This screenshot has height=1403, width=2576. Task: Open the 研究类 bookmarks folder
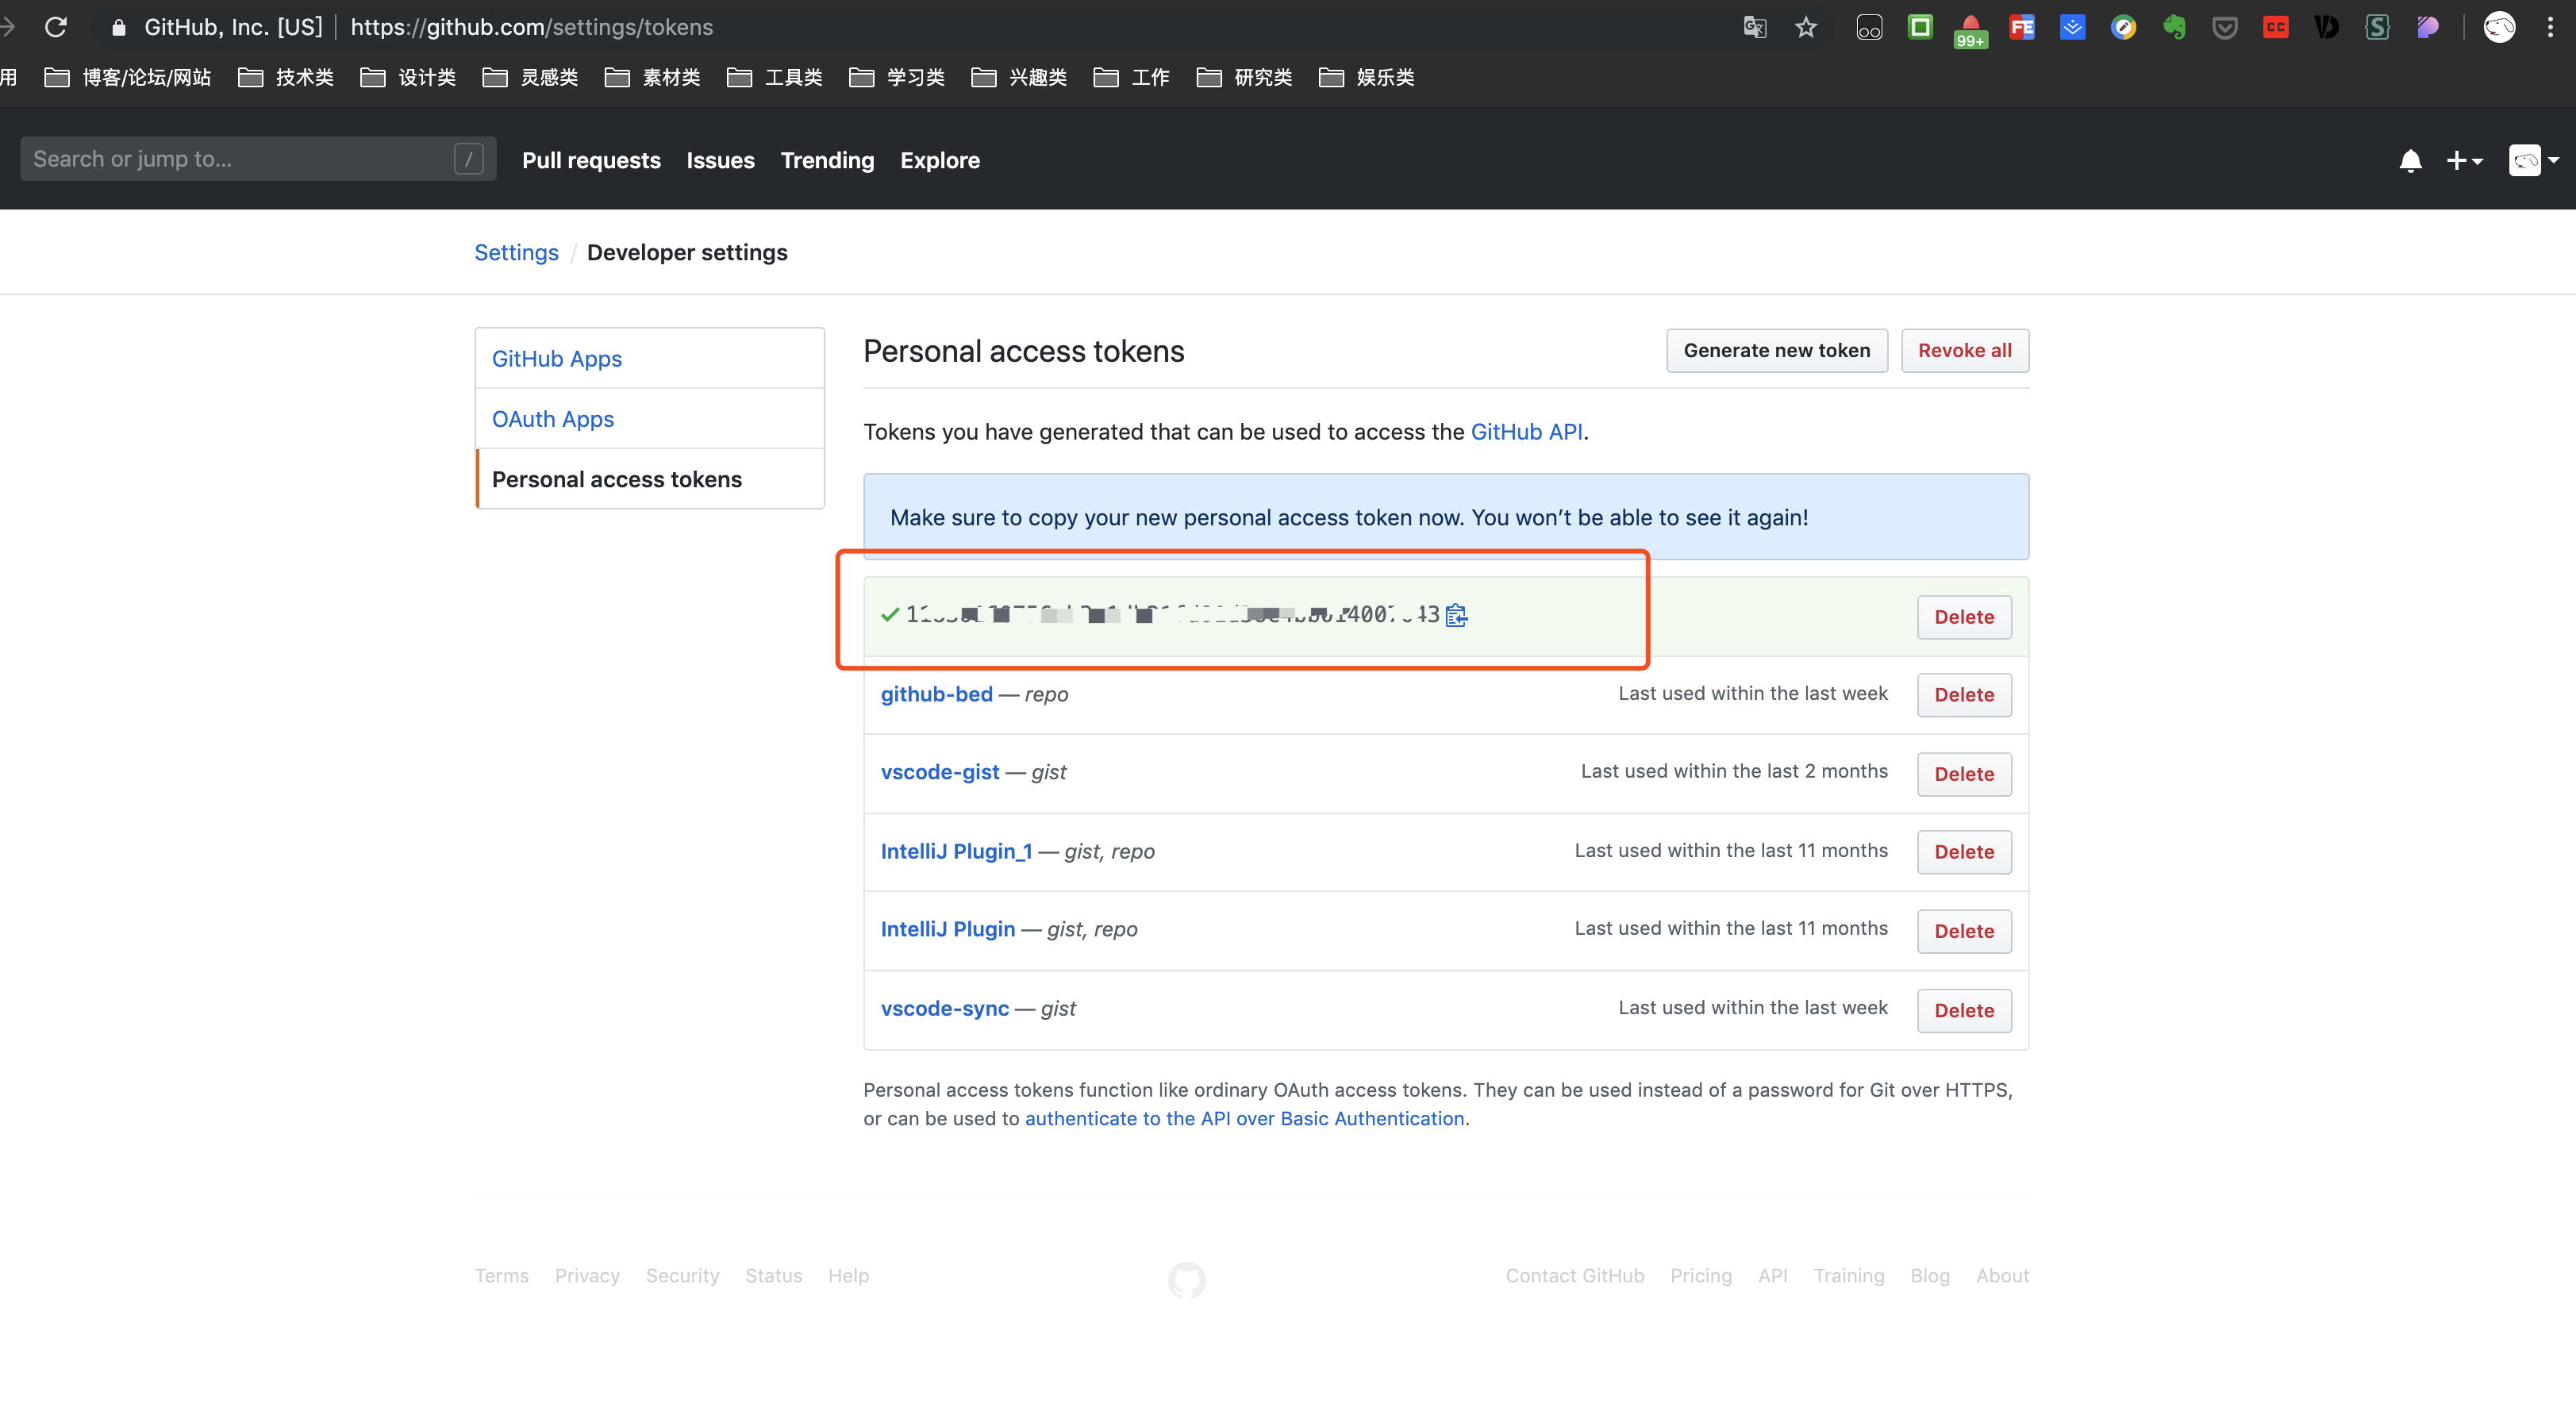point(1245,77)
